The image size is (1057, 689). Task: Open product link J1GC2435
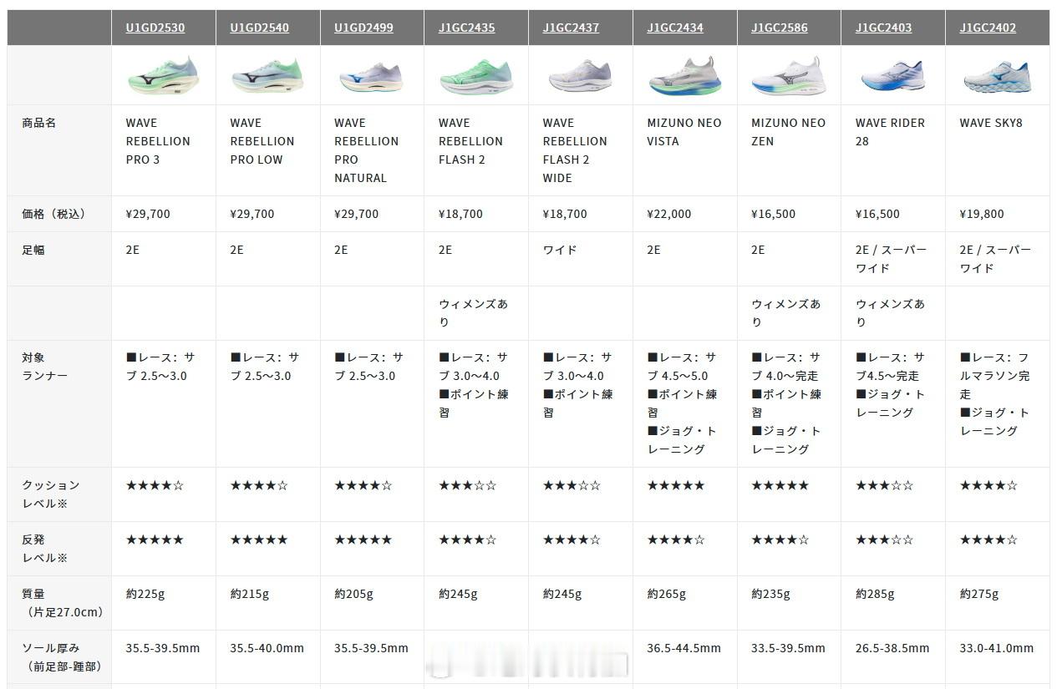tap(467, 28)
